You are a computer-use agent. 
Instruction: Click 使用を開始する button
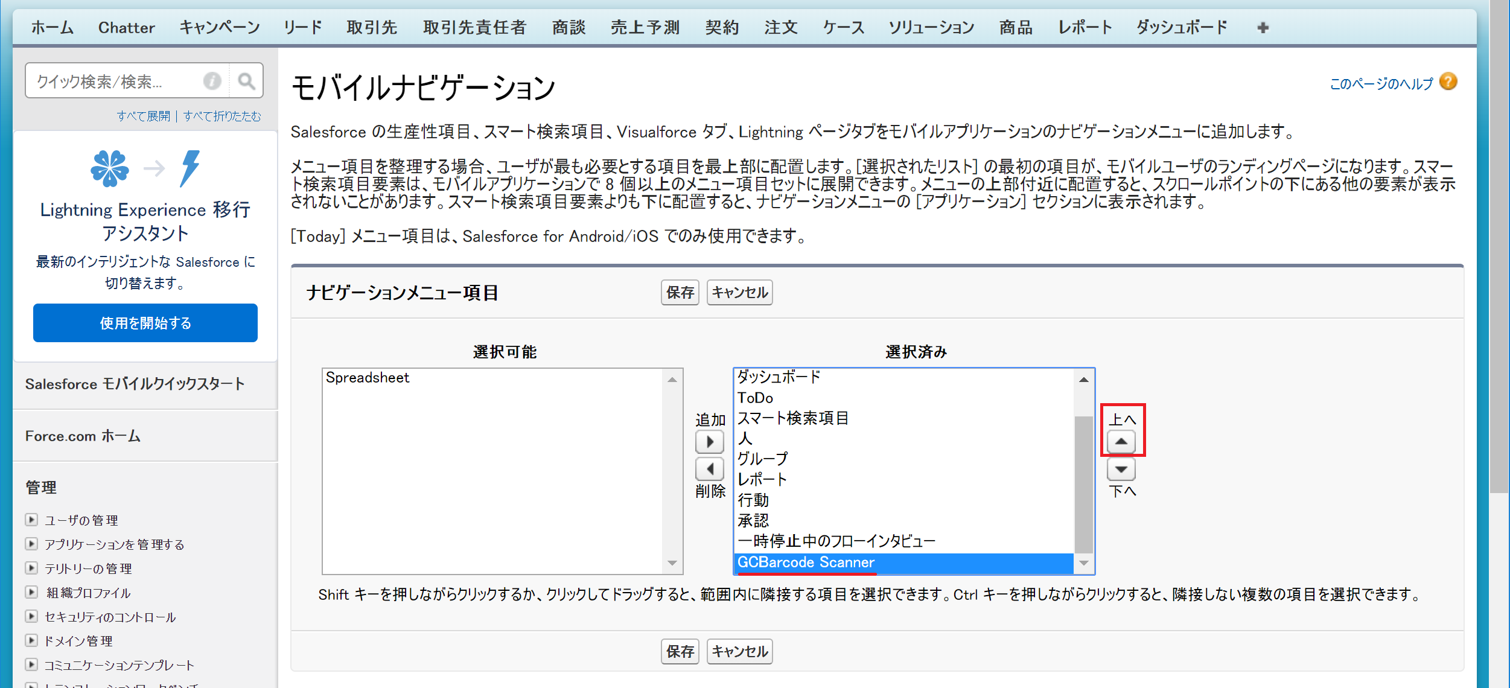point(145,323)
